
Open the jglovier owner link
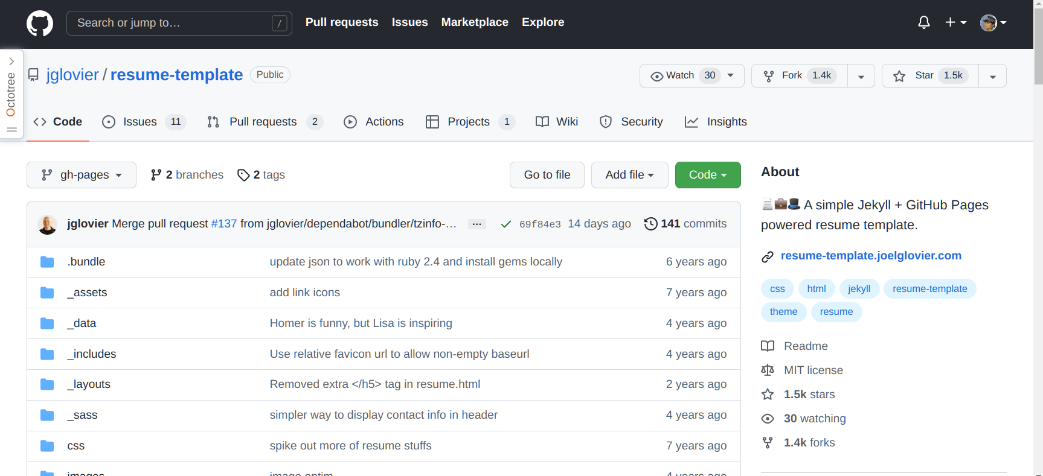point(72,75)
